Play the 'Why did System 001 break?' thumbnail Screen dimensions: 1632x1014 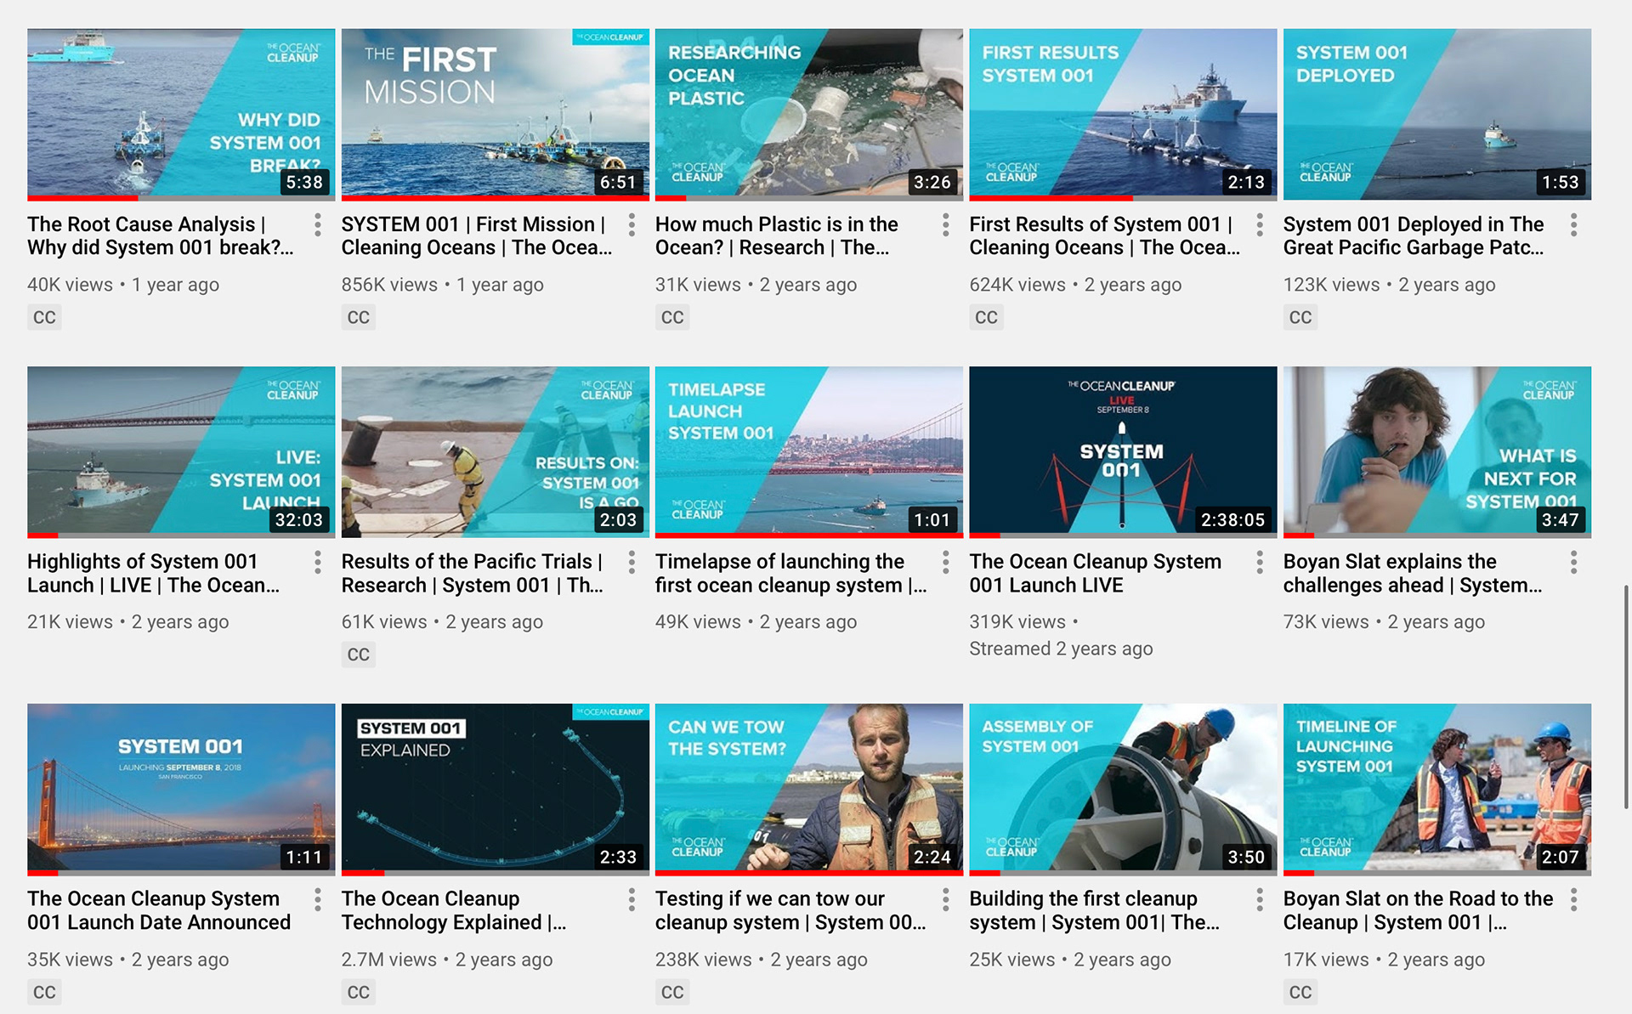pyautogui.click(x=181, y=114)
